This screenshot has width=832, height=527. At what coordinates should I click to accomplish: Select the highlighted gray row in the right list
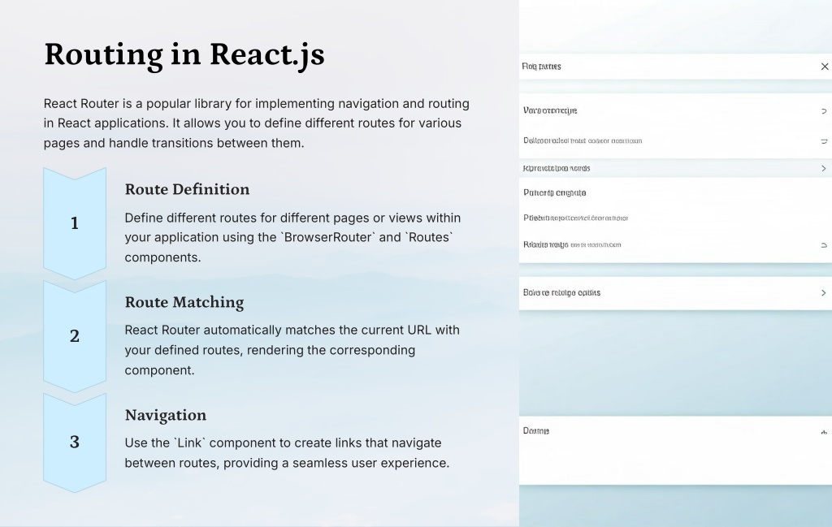coord(675,168)
